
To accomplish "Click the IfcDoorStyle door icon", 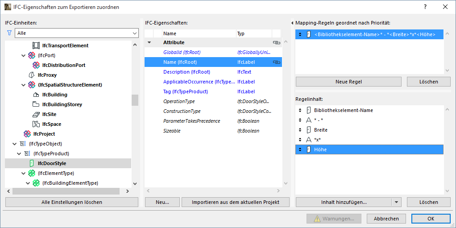I will tap(32, 163).
